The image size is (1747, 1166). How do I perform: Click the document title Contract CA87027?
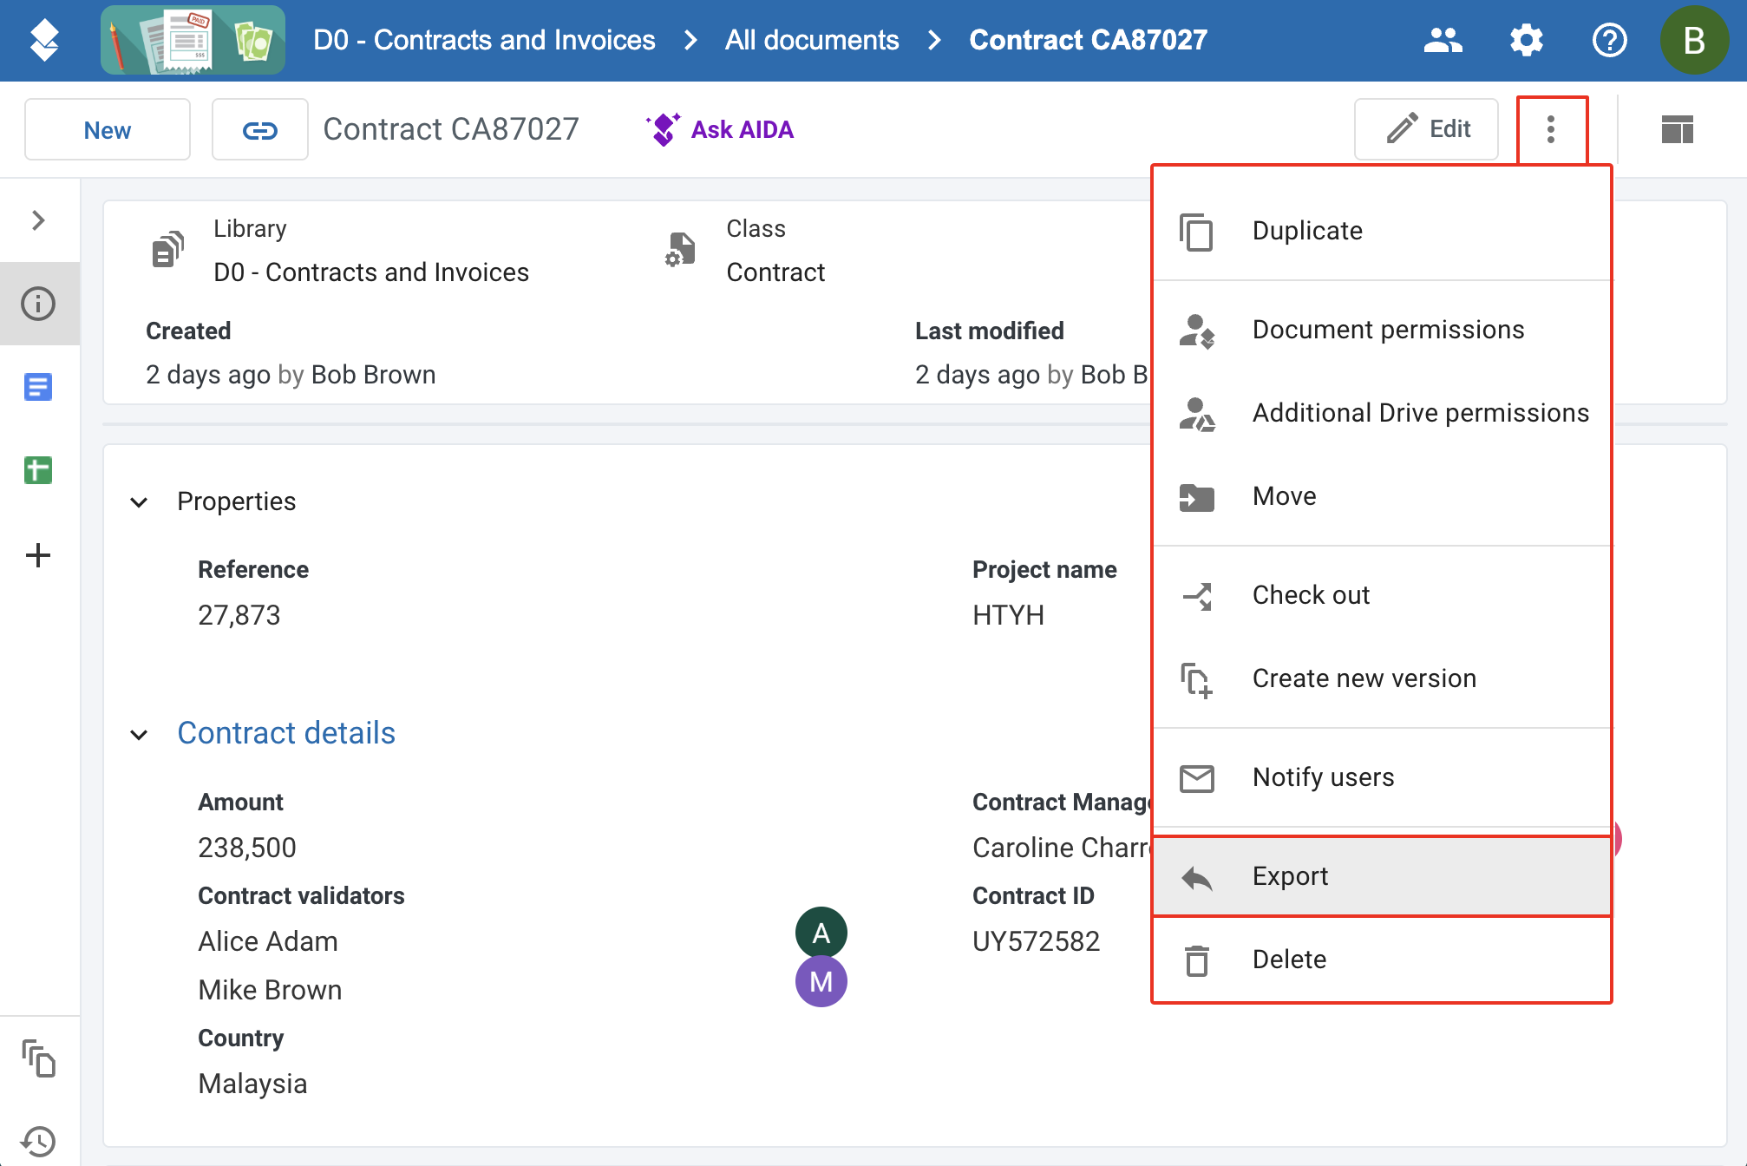click(451, 130)
